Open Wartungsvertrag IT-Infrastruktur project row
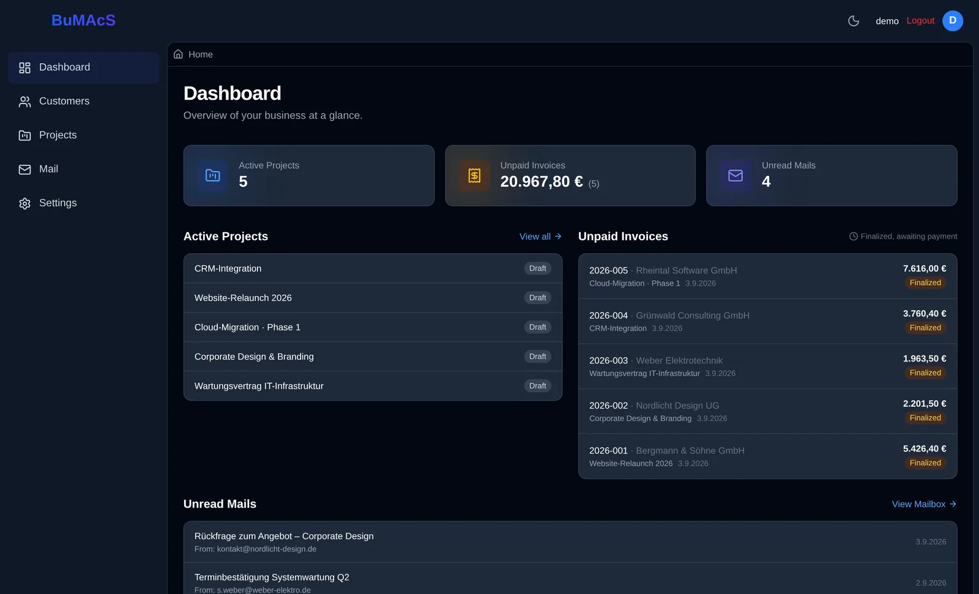The image size is (979, 594). 373,386
